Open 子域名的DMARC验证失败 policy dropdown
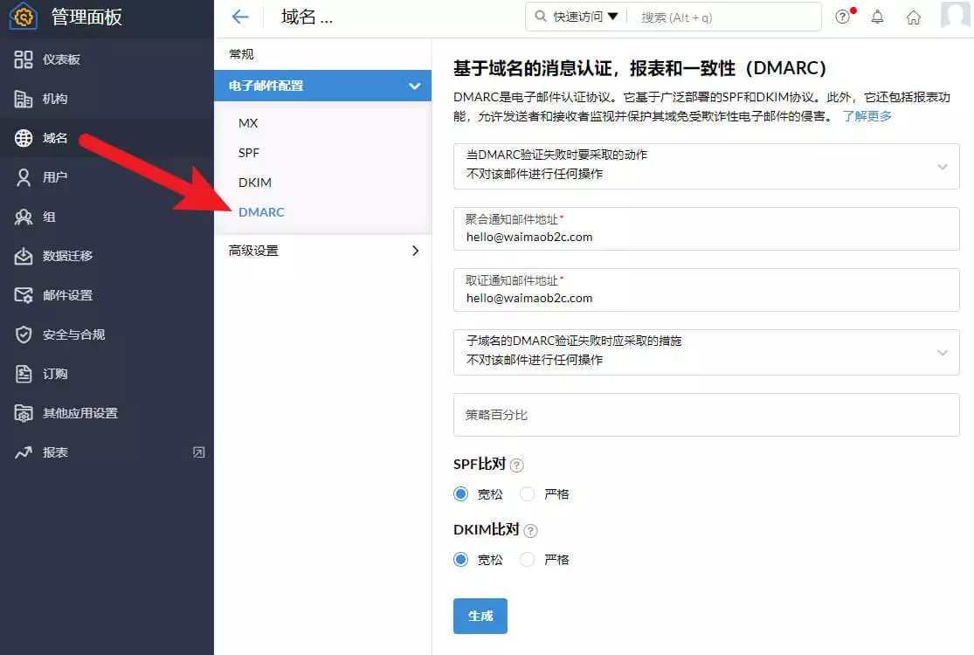The image size is (974, 655). point(706,352)
